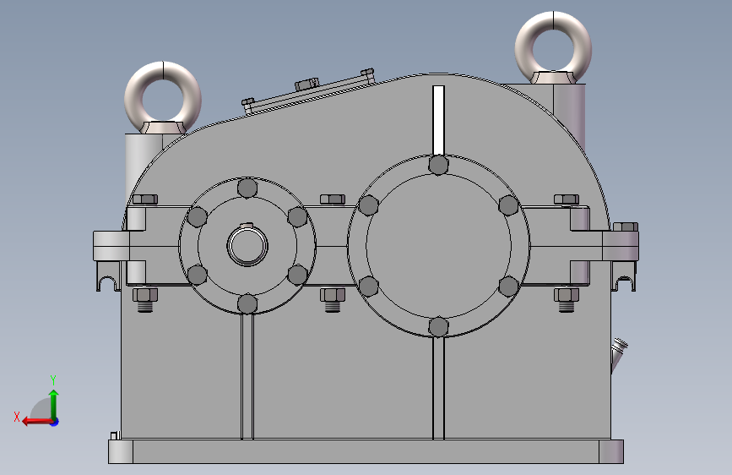Select the inspection cover plate on top
This screenshot has height=475, width=732.
pyautogui.click(x=309, y=94)
